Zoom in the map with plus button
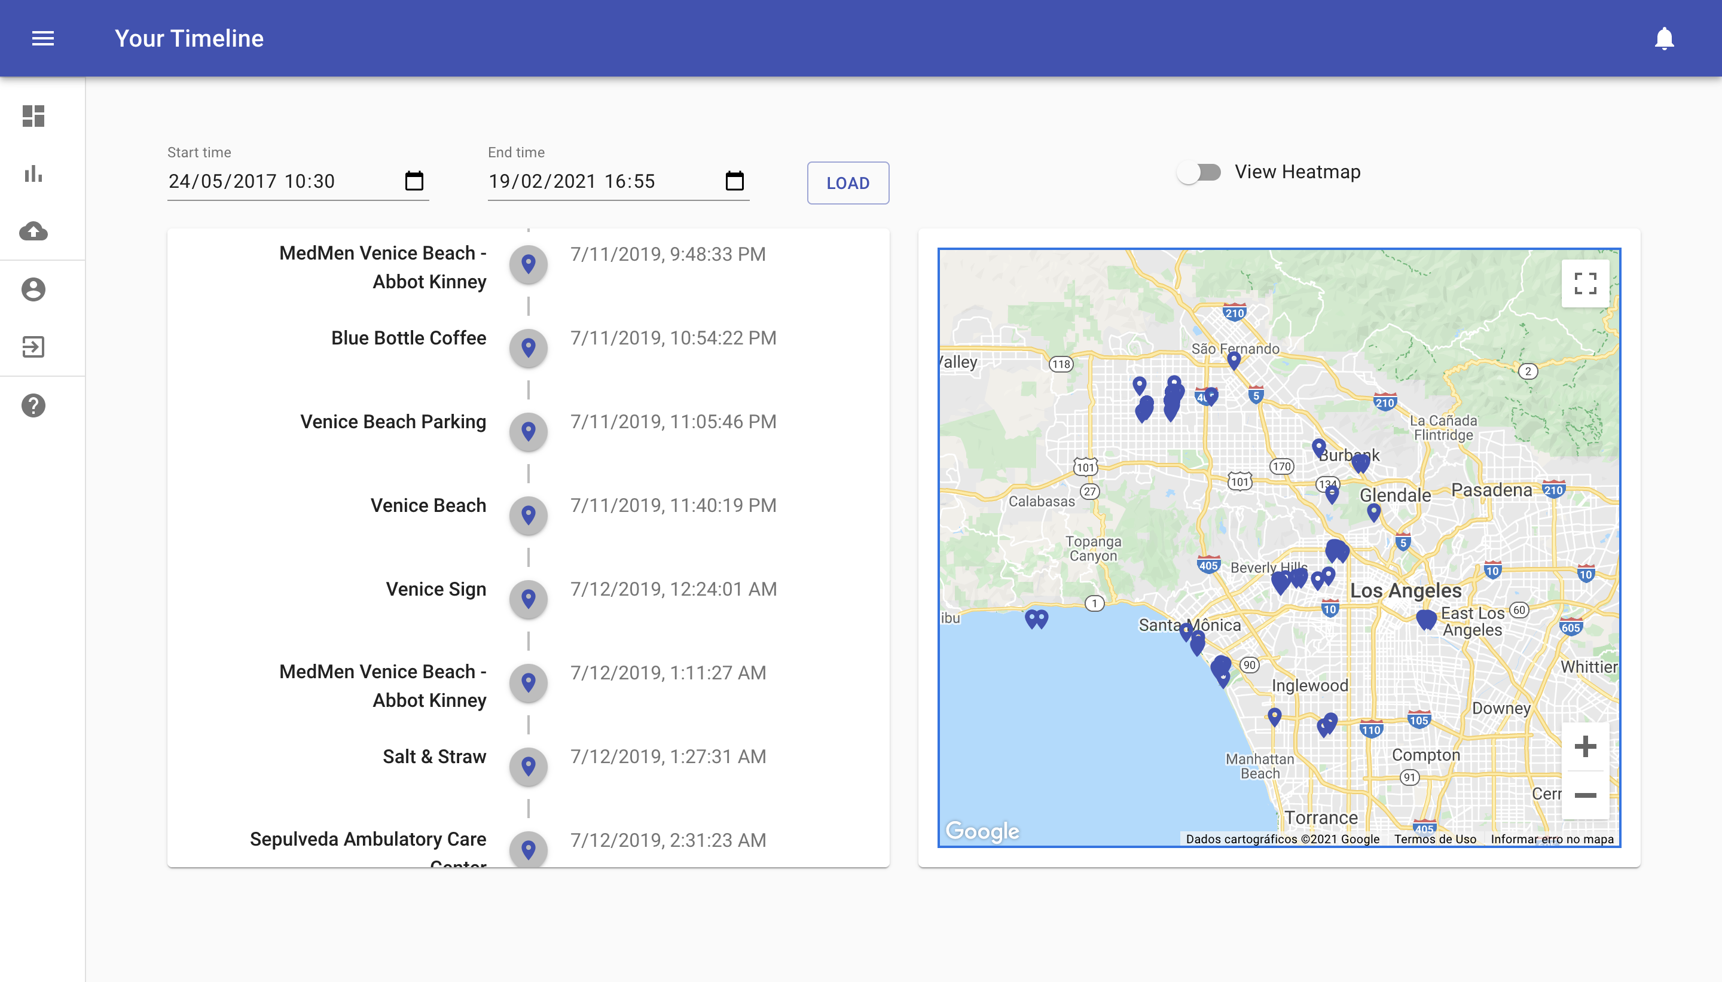Image resolution: width=1722 pixels, height=982 pixels. point(1585,746)
